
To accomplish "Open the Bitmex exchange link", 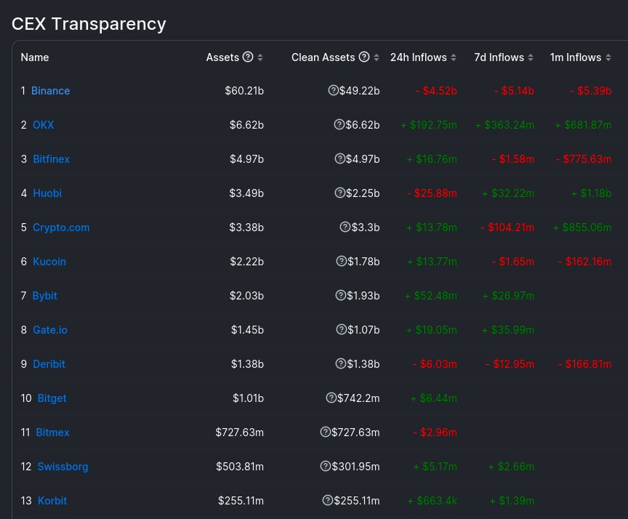I will click(52, 432).
